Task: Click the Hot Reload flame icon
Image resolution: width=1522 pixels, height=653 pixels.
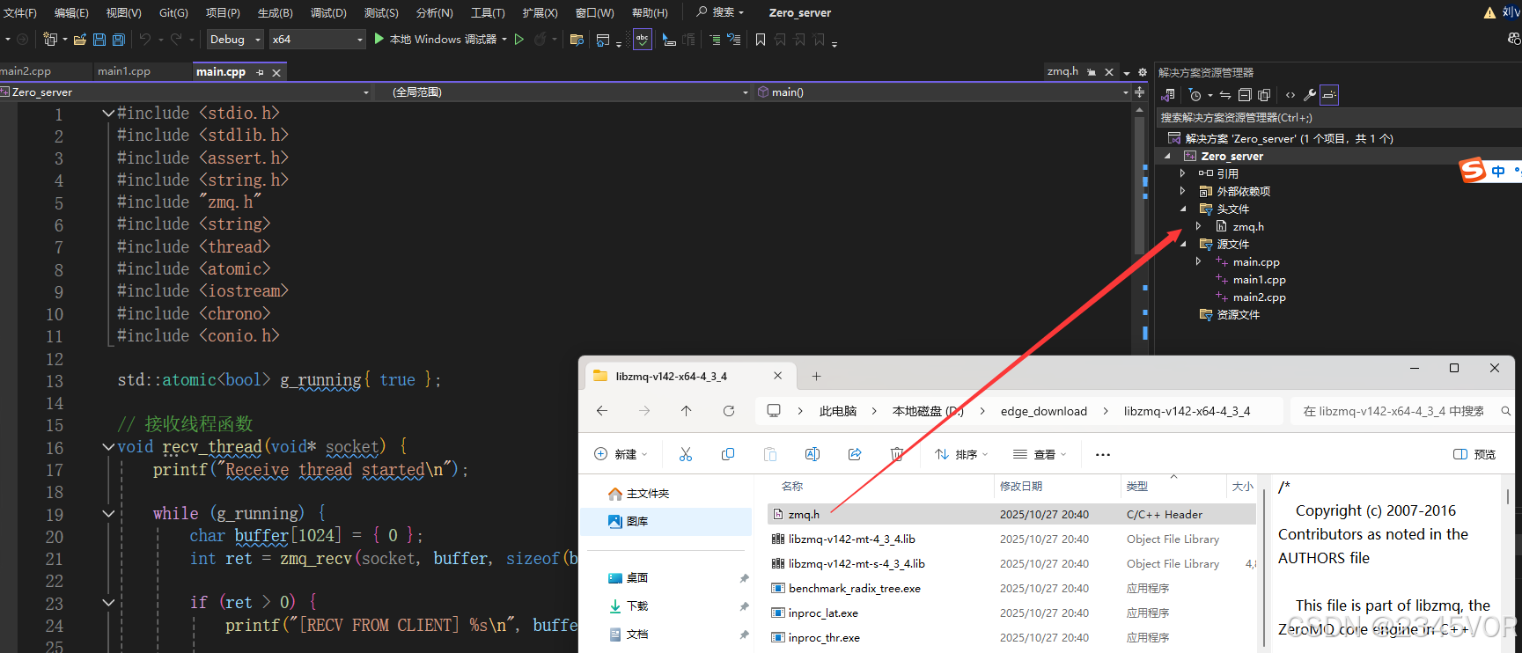Action: 540,39
